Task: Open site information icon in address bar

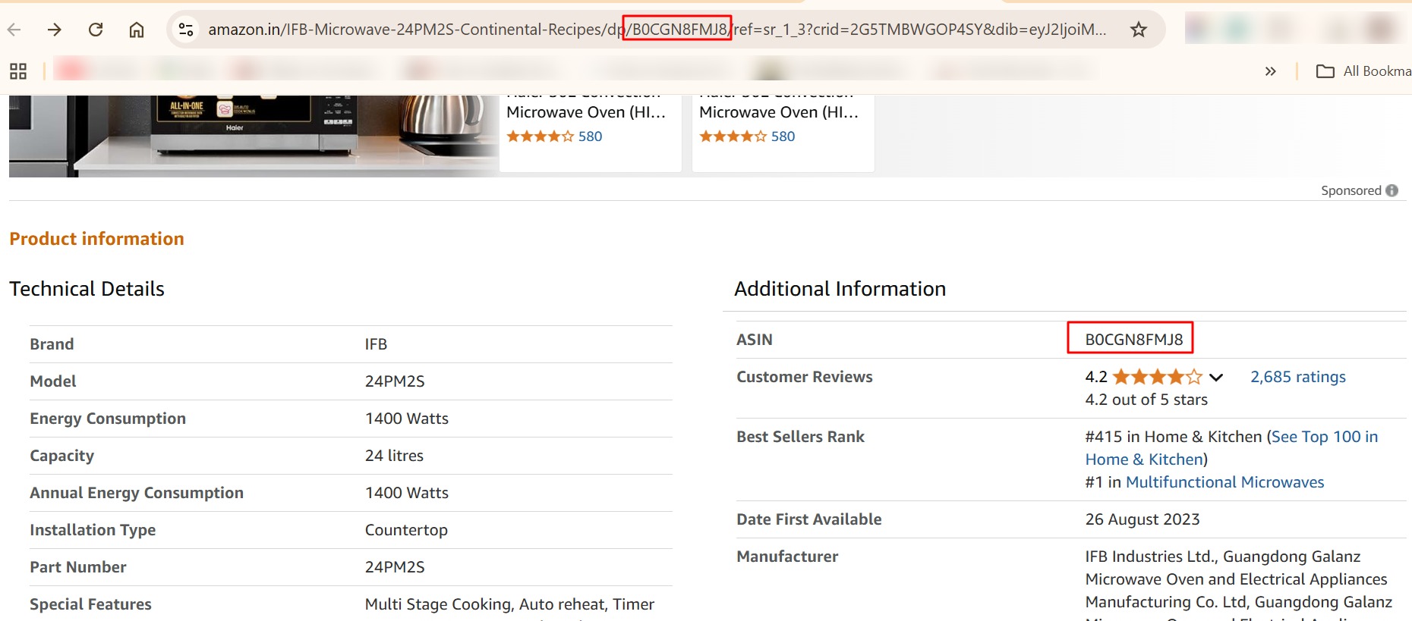Action: coord(186,30)
